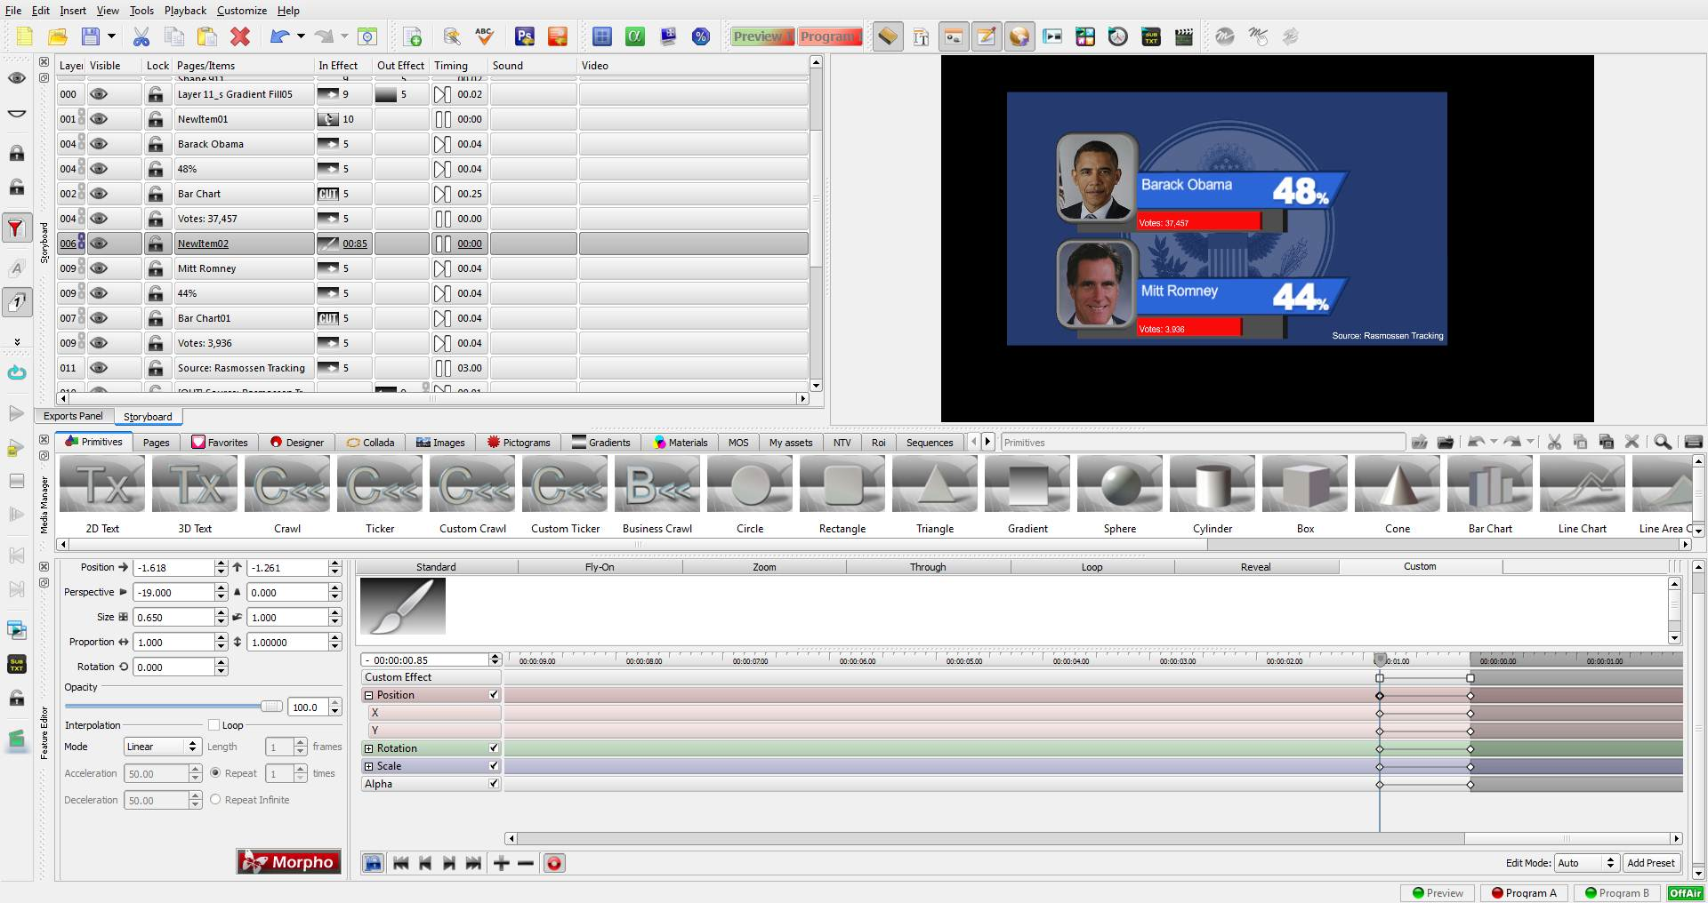
Task: Select the 3D Text primitive
Action: point(195,494)
